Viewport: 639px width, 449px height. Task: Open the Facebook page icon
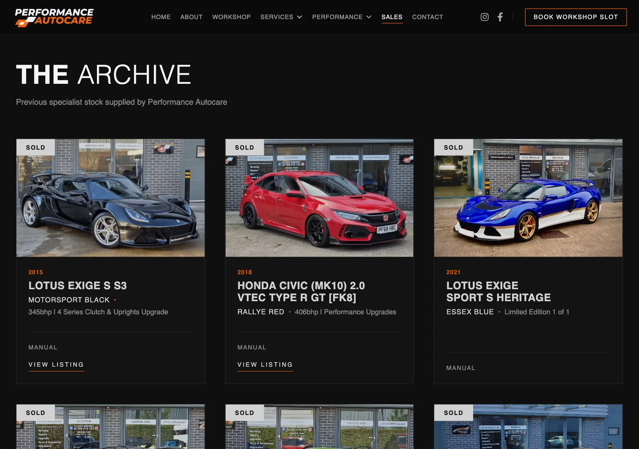pyautogui.click(x=500, y=17)
